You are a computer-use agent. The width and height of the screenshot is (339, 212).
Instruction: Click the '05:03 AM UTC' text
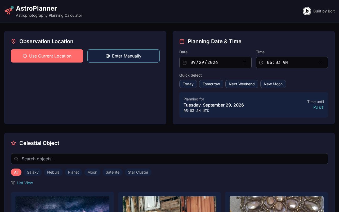(196, 111)
